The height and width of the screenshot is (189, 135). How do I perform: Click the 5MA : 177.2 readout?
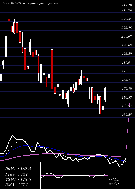[x=17, y=185]
